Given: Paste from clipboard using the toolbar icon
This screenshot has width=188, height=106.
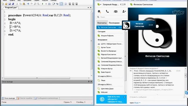Looking at the screenshot, I should pyautogui.click(x=24, y=4).
